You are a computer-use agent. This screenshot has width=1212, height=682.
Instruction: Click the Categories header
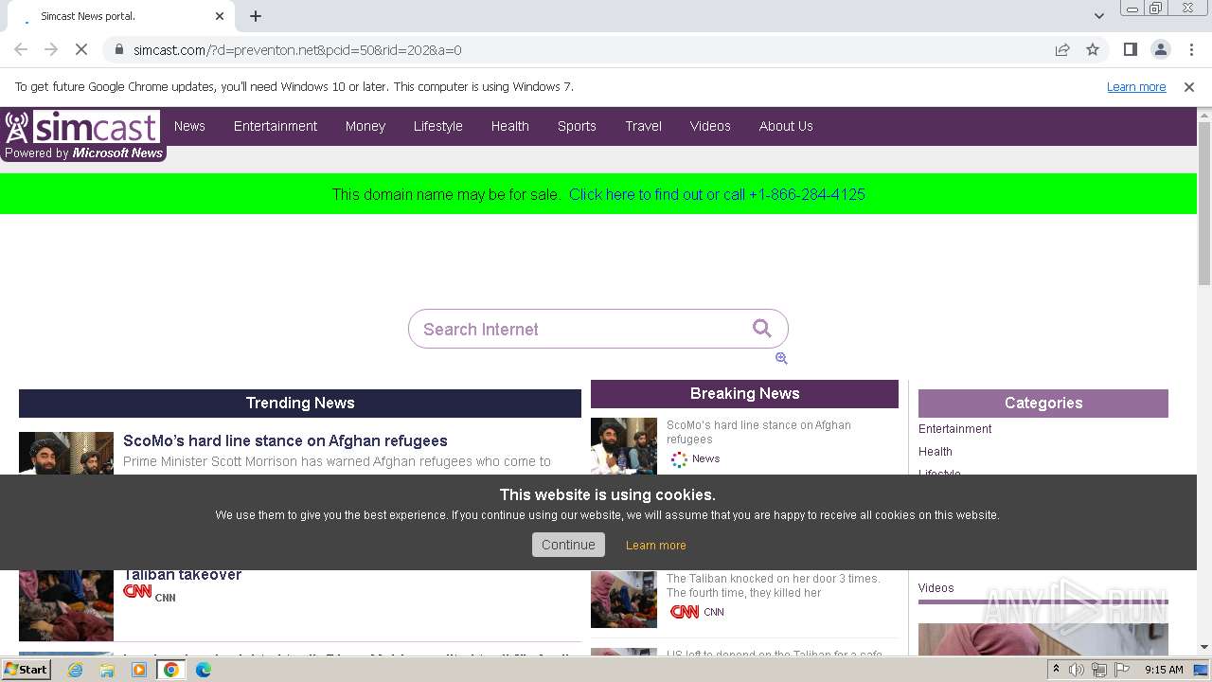[x=1043, y=404]
